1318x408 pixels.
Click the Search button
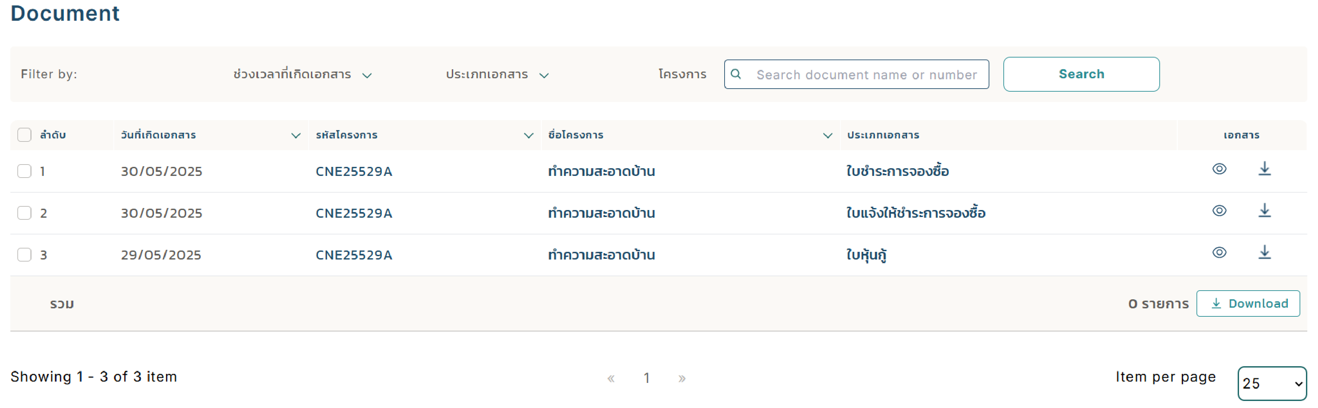1081,74
